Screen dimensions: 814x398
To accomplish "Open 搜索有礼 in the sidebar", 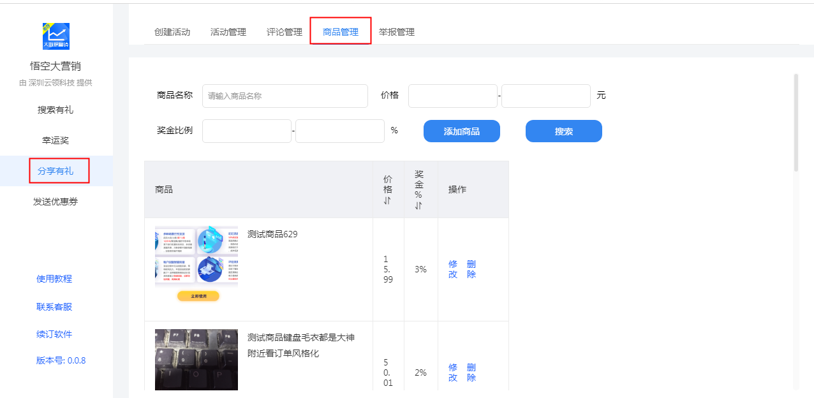I will (56, 110).
